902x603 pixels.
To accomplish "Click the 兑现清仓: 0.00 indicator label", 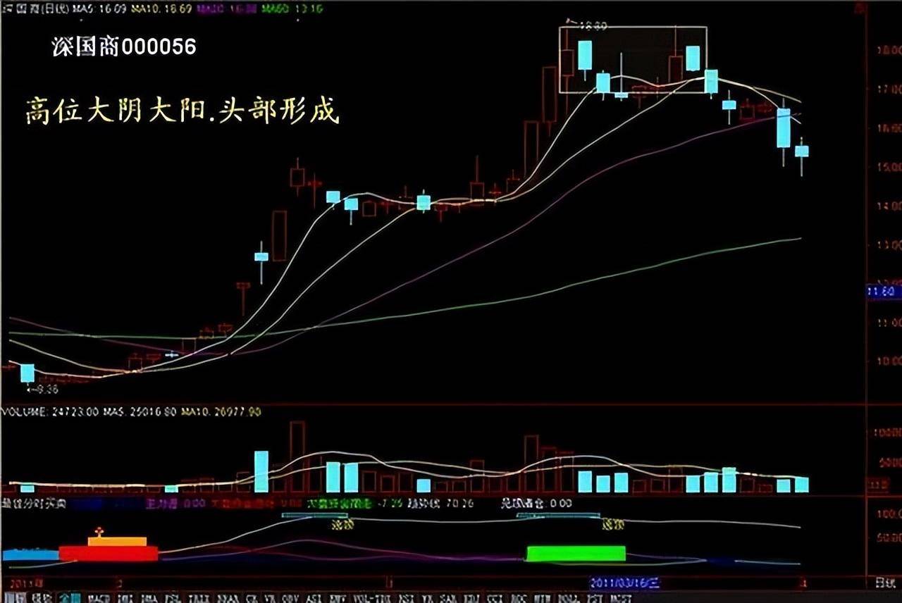I will point(536,504).
